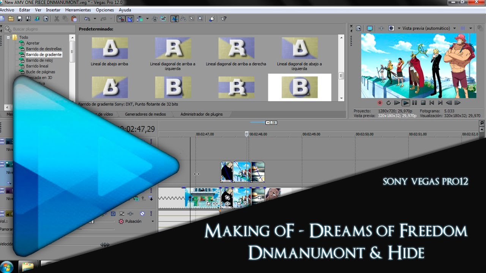
Task: Click the What's This help icon
Action: tap(224, 18)
